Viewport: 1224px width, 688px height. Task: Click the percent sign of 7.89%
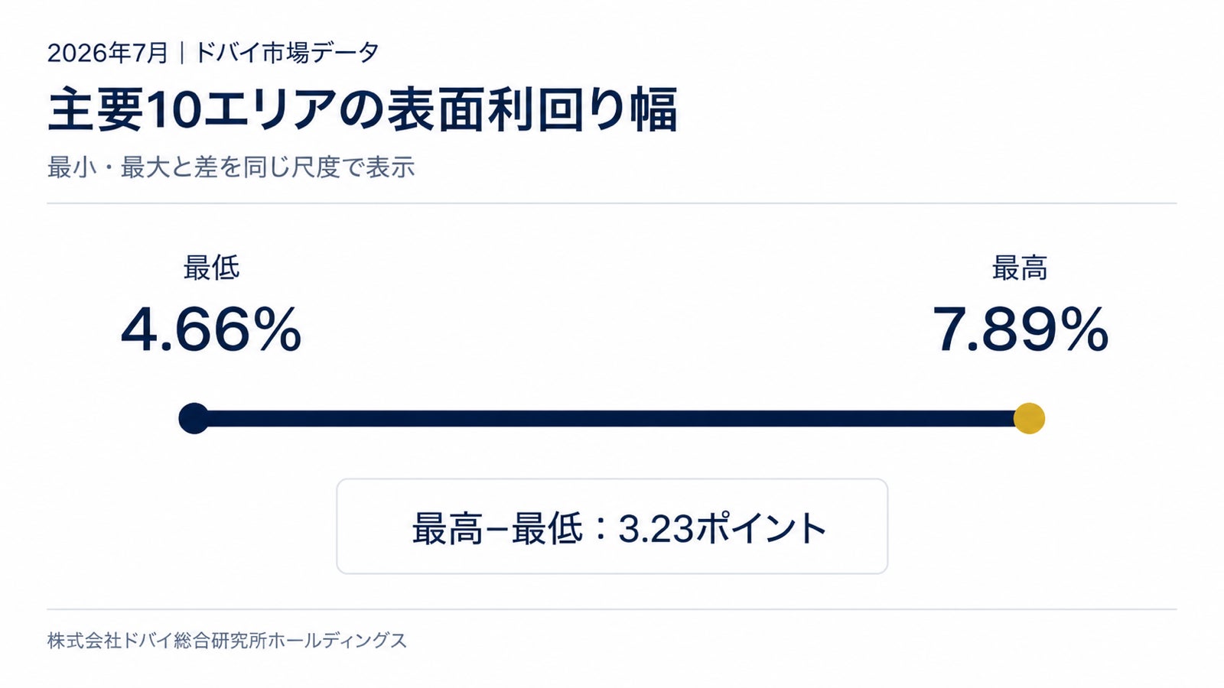tap(1082, 329)
